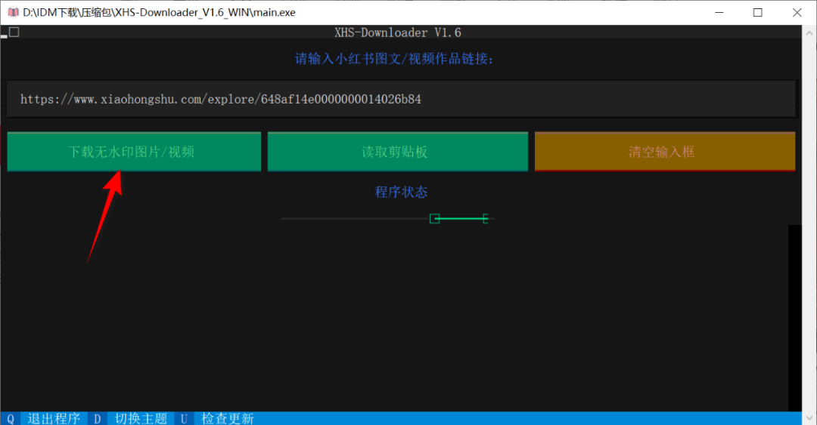Click the 清空输入框 button
The width and height of the screenshot is (817, 425).
[x=665, y=152]
